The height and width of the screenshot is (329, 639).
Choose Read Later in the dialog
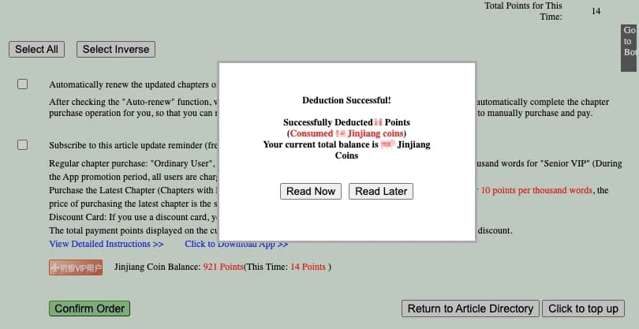[x=381, y=191]
